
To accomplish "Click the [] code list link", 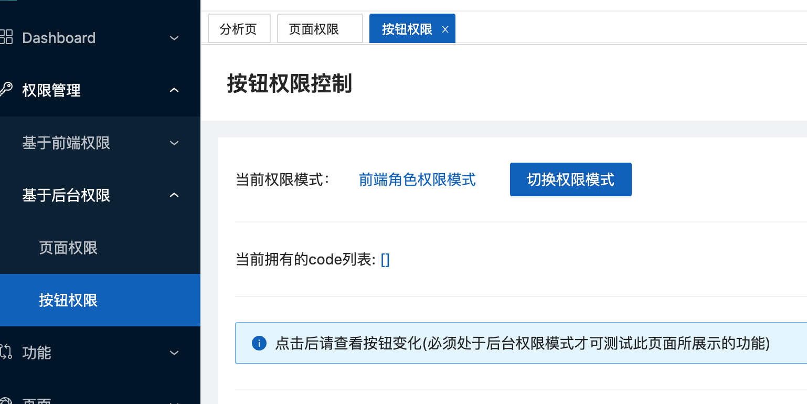I will pyautogui.click(x=386, y=259).
